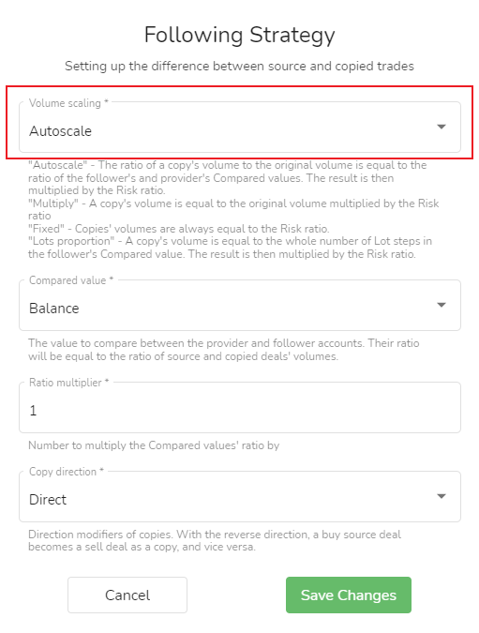Click the green Save Changes button
This screenshot has width=479, height=633.
point(349,595)
